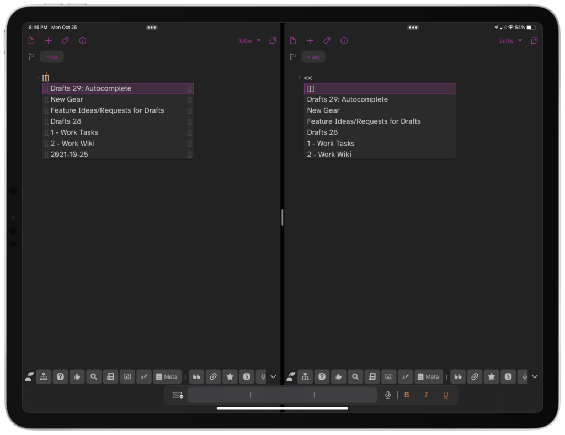Expand action bar chevron in right pane

(x=534, y=376)
